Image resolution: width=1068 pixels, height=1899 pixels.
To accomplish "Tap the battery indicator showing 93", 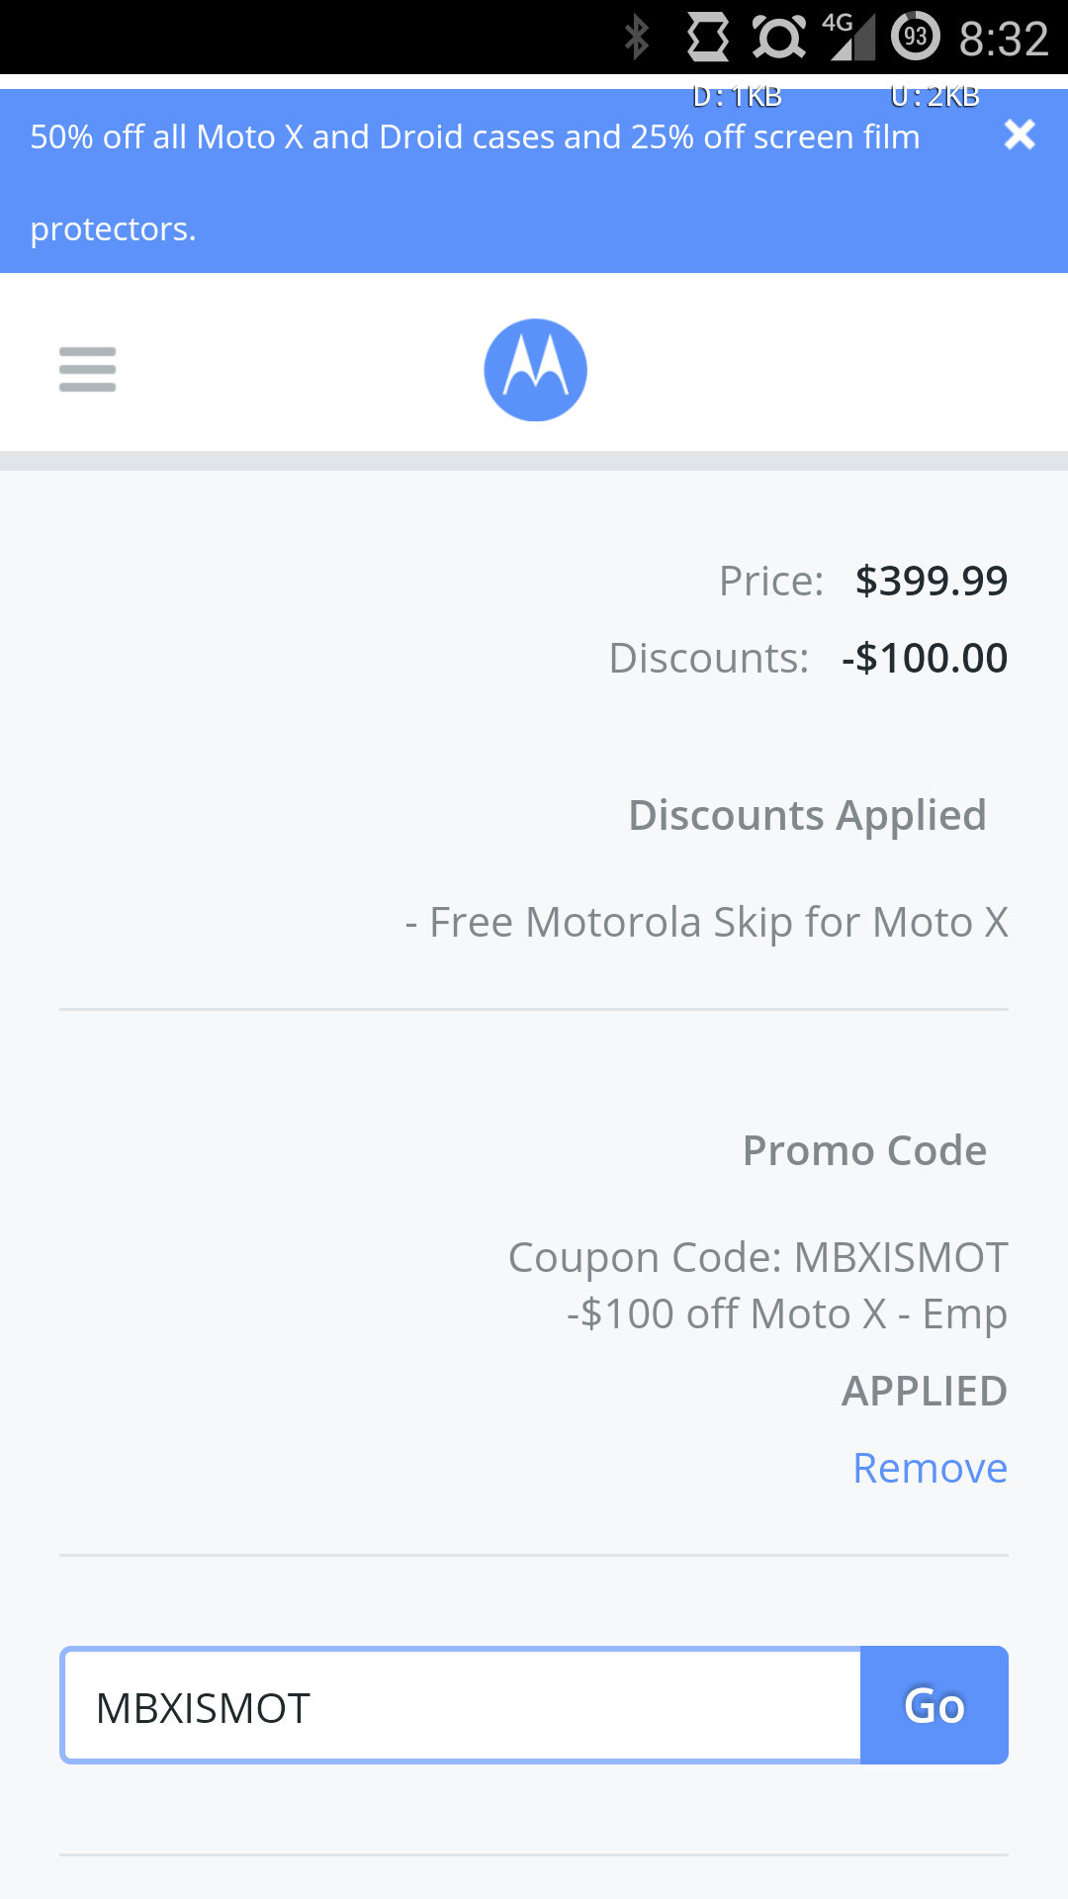I will tap(915, 36).
